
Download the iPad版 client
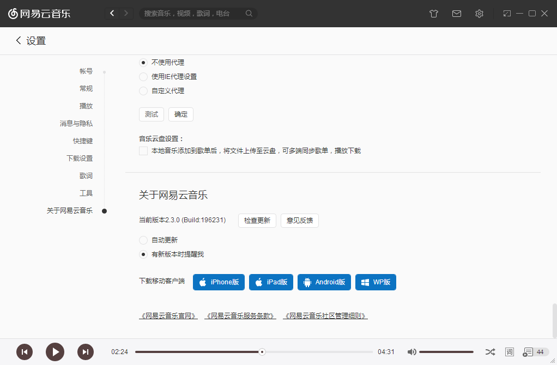[x=271, y=282]
